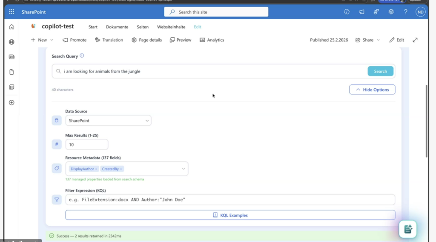The image size is (436, 242).
Task: Remove the CreatedBy metadata tag
Action: tap(121, 169)
